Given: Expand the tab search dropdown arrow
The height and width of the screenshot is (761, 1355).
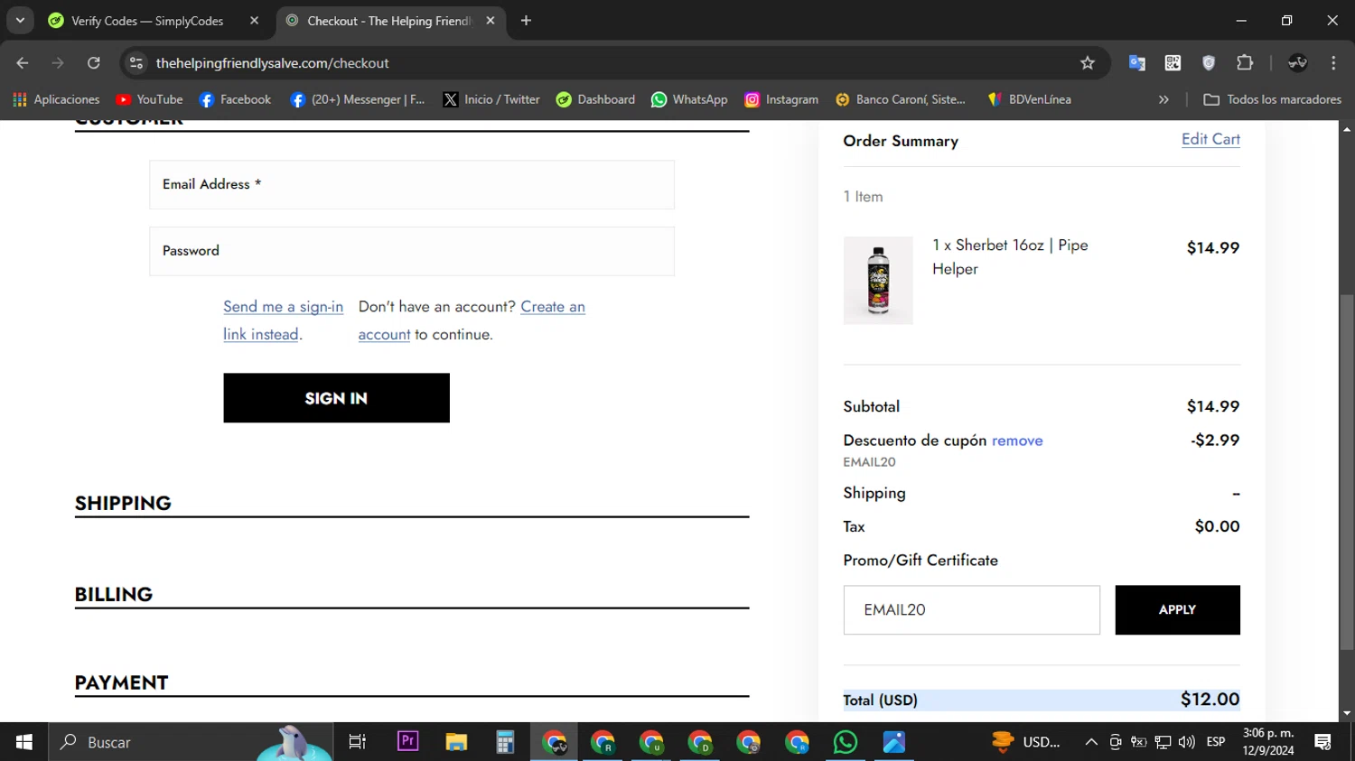Looking at the screenshot, I should coord(20,21).
